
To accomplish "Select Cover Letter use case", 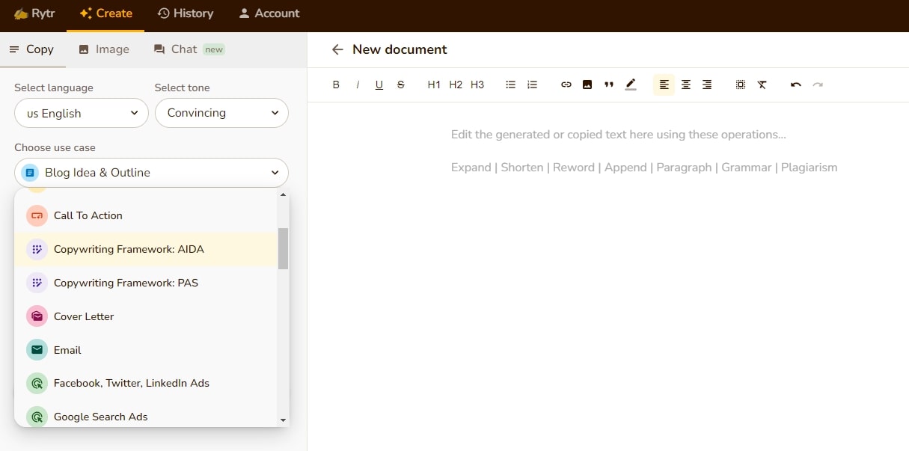I will pyautogui.click(x=147, y=316).
